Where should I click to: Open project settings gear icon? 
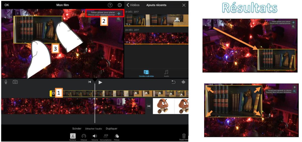point(120,5)
